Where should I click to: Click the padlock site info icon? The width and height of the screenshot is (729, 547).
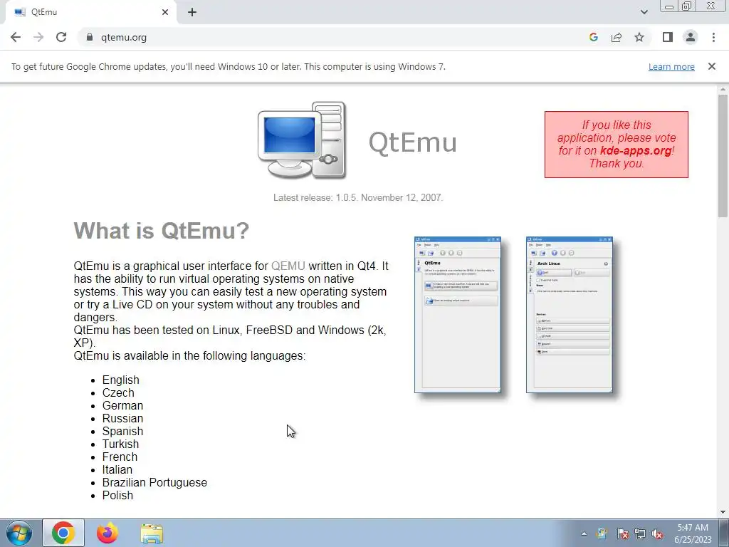(x=90, y=37)
